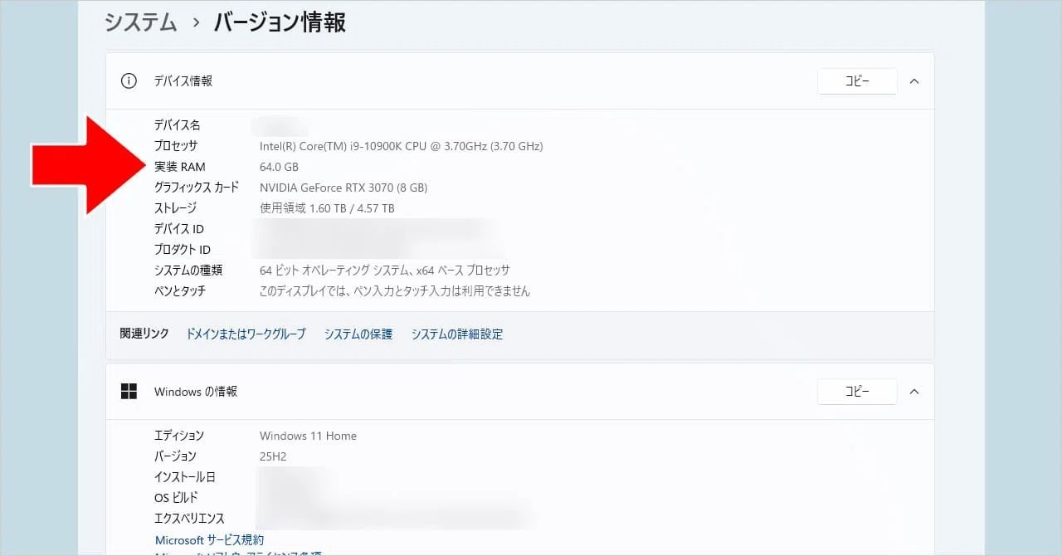The width and height of the screenshot is (1062, 556).
Task: Copy device information with the top コピー button
Action: (x=857, y=81)
